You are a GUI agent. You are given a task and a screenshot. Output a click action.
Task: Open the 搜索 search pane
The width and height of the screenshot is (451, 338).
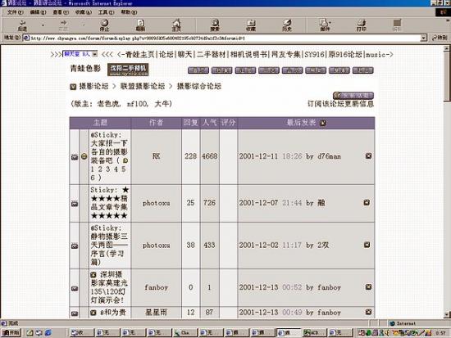point(215,25)
